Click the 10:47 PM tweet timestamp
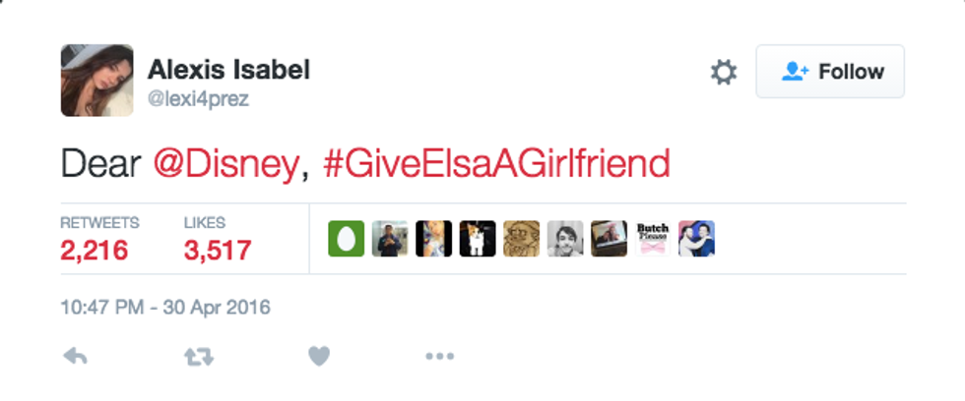This screenshot has height=401, width=965. click(x=164, y=308)
